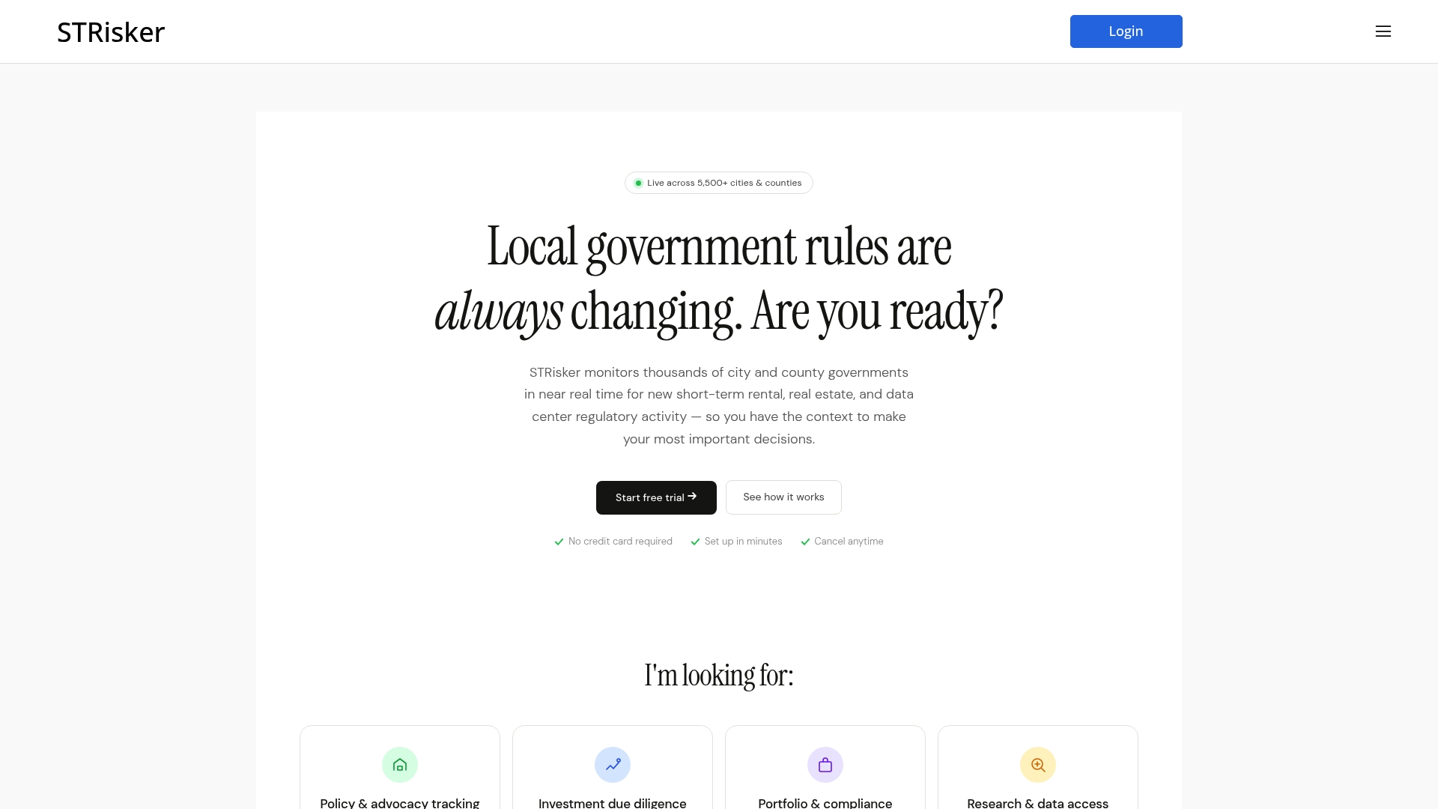Image resolution: width=1438 pixels, height=809 pixels.
Task: Click the Cancel anytime text
Action: point(849,542)
